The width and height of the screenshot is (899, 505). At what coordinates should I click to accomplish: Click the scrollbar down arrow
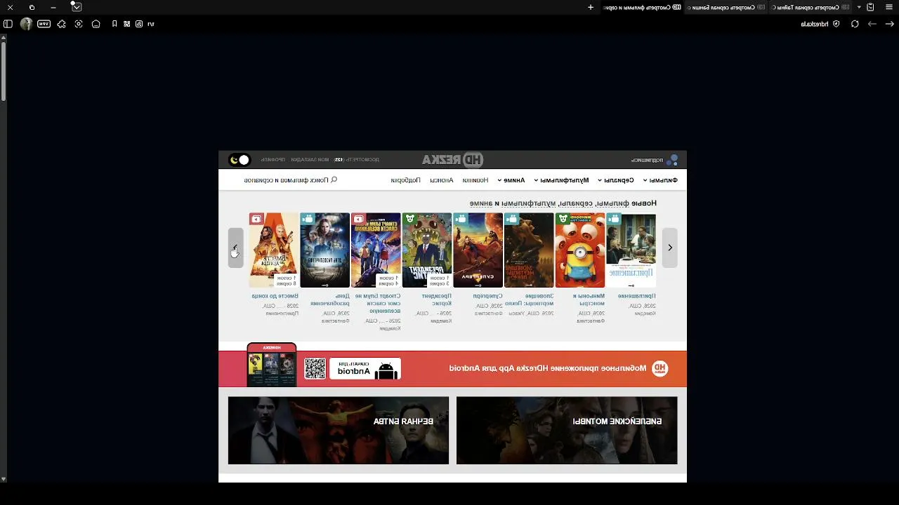[4, 479]
